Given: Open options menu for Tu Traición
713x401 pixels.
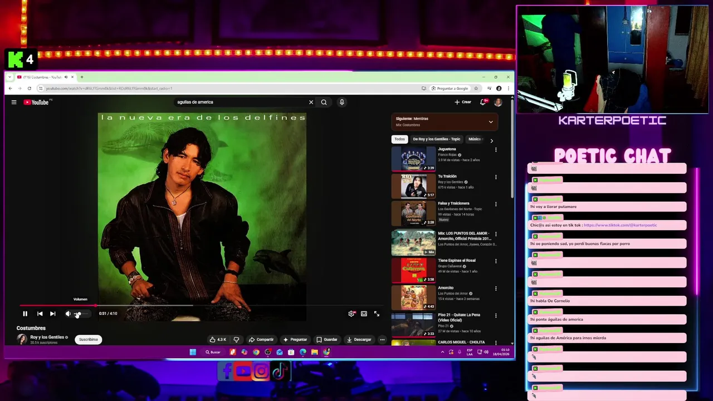Looking at the screenshot, I should click(x=496, y=177).
